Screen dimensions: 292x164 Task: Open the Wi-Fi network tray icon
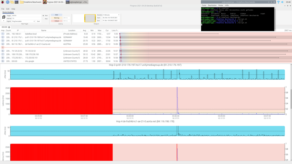pos(278,2)
